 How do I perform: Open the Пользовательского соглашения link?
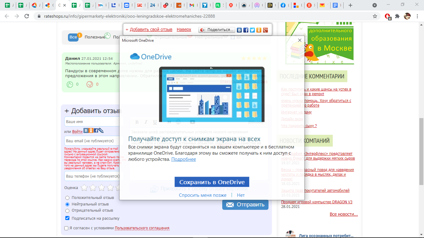142,228
